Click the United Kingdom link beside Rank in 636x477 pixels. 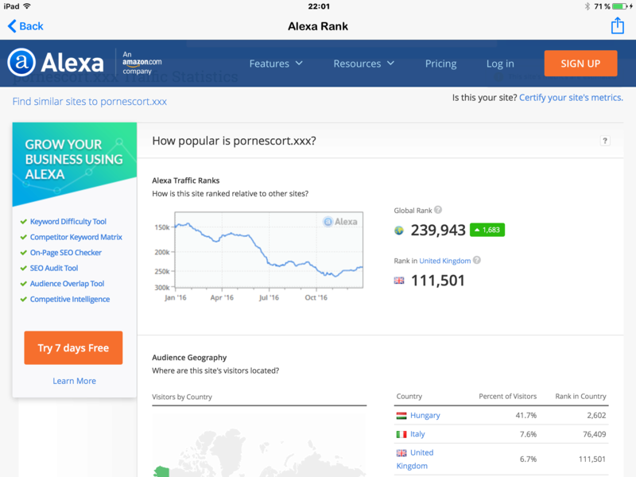pos(445,261)
